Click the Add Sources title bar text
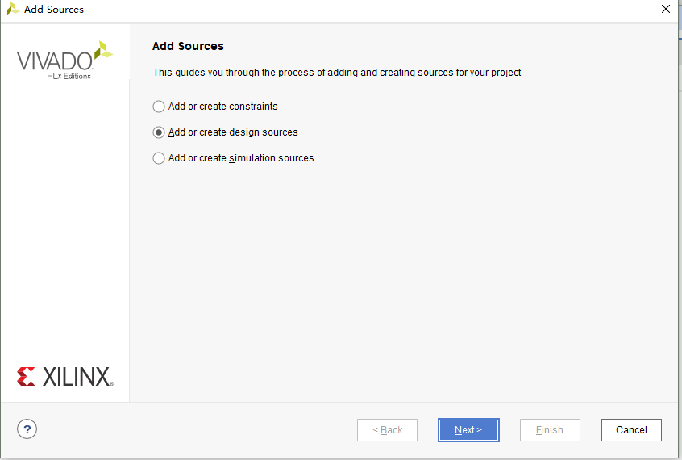This screenshot has height=460, width=682. coord(54,10)
